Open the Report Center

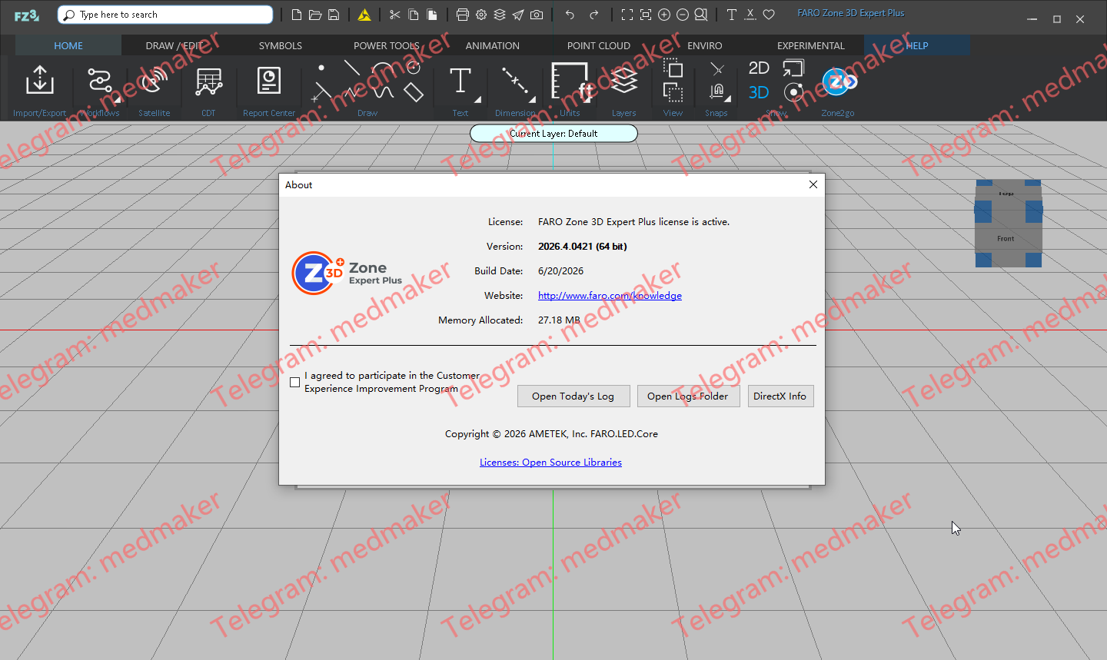click(268, 80)
